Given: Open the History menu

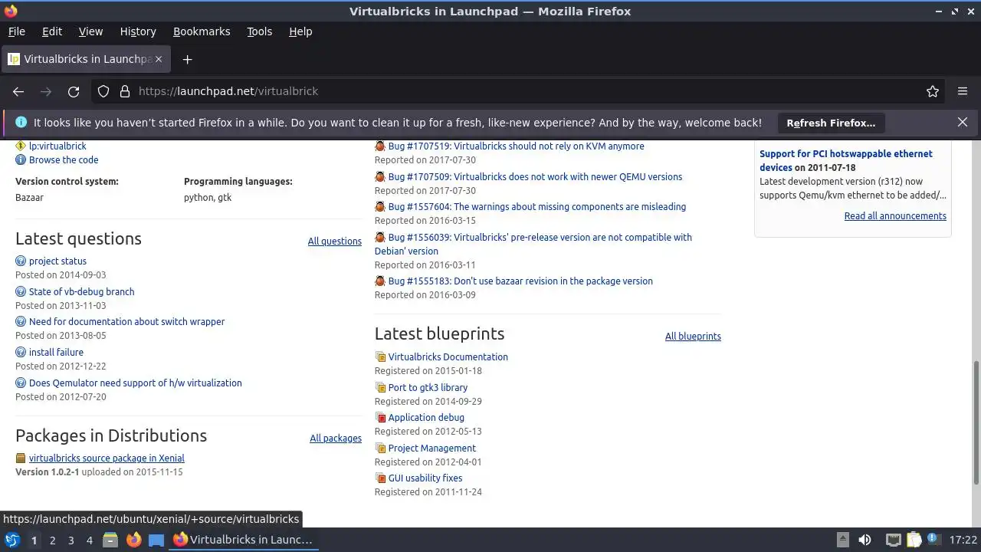Looking at the screenshot, I should click(138, 31).
